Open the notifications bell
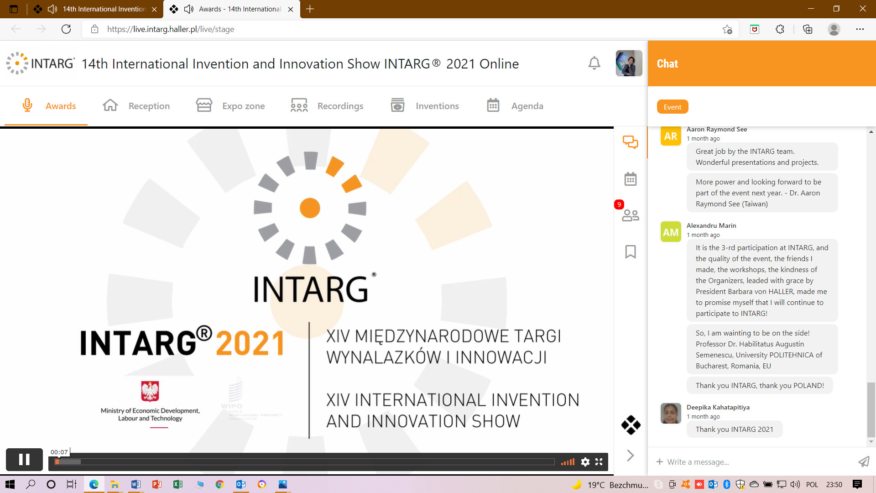 coord(594,63)
